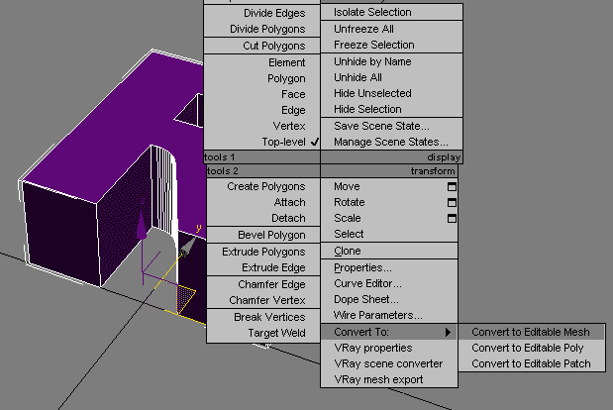This screenshot has width=613, height=410.
Task: Select Convert to Editable Mesh
Action: pos(530,332)
